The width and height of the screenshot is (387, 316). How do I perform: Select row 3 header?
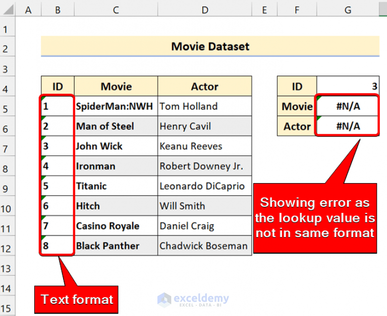[x=8, y=66]
